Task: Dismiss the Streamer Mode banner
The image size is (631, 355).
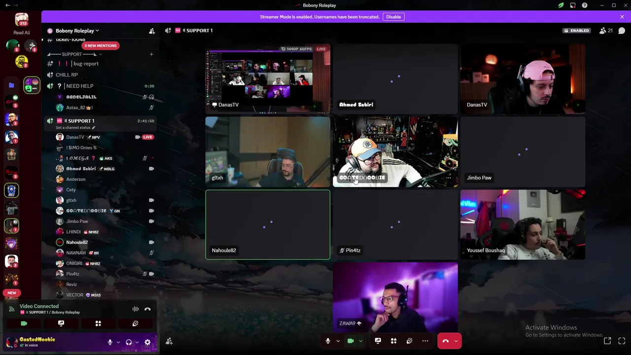Action: 622,17
